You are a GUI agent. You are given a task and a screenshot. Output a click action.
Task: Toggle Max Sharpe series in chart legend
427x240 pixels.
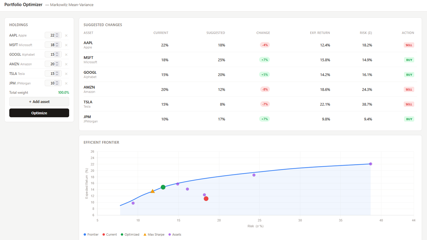[x=154, y=235]
